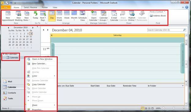Screen dimensions: 191x112
Task: Show the Next 7 Days
Action: [x=43, y=16]
